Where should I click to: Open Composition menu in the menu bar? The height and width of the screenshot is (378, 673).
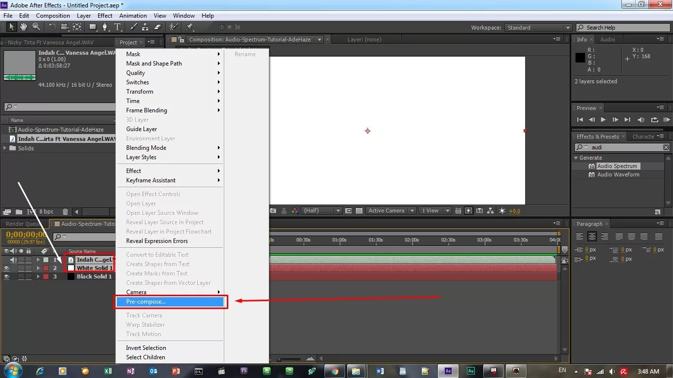tap(53, 16)
